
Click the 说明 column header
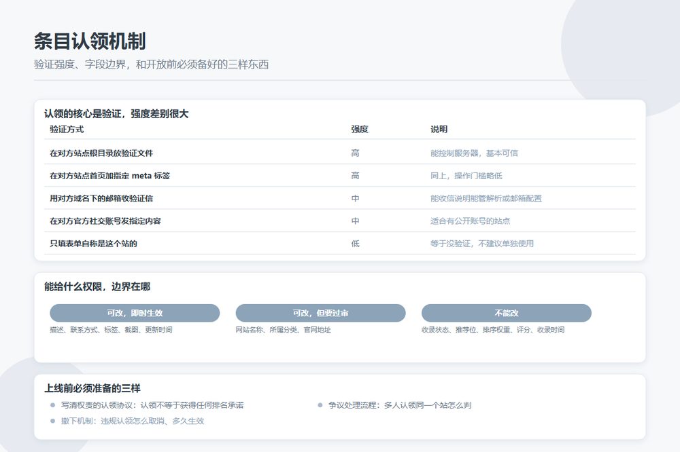439,129
